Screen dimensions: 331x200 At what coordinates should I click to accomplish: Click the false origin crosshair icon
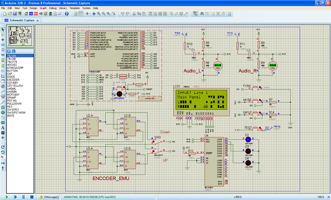coord(87,14)
